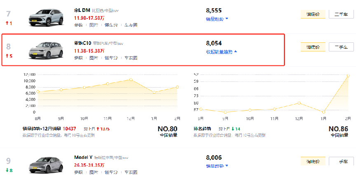Select 10月 data point on sales chart

(84, 87)
